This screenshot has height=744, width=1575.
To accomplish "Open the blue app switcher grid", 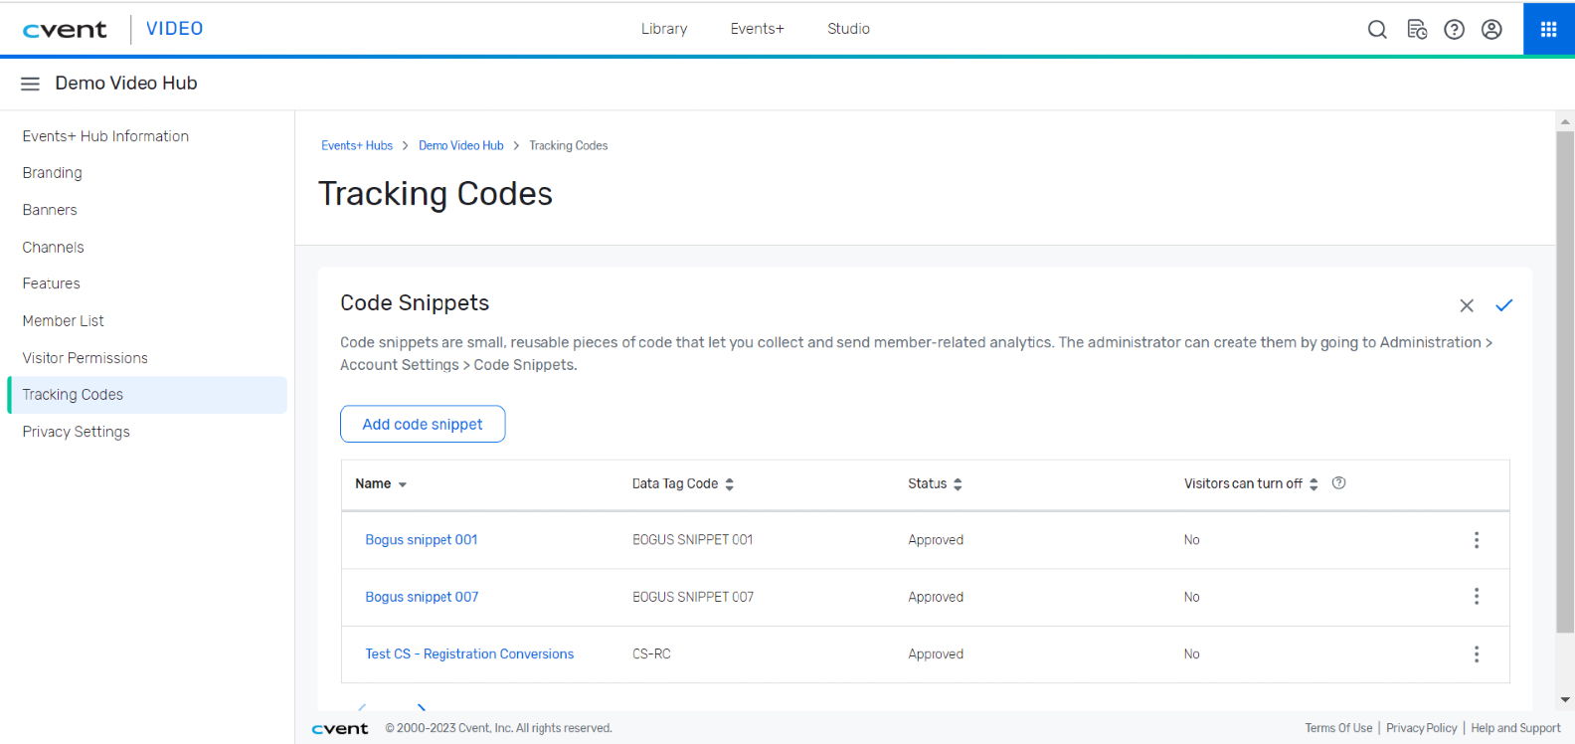I will [1548, 30].
